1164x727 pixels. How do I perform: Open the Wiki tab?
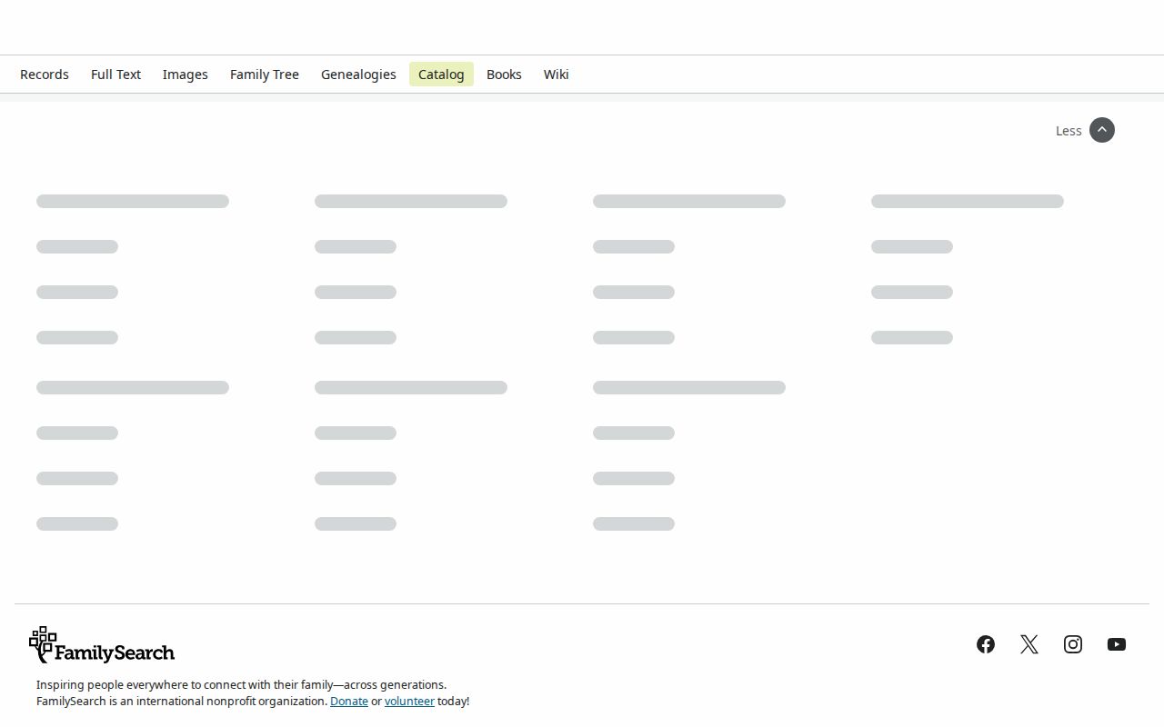[557, 75]
